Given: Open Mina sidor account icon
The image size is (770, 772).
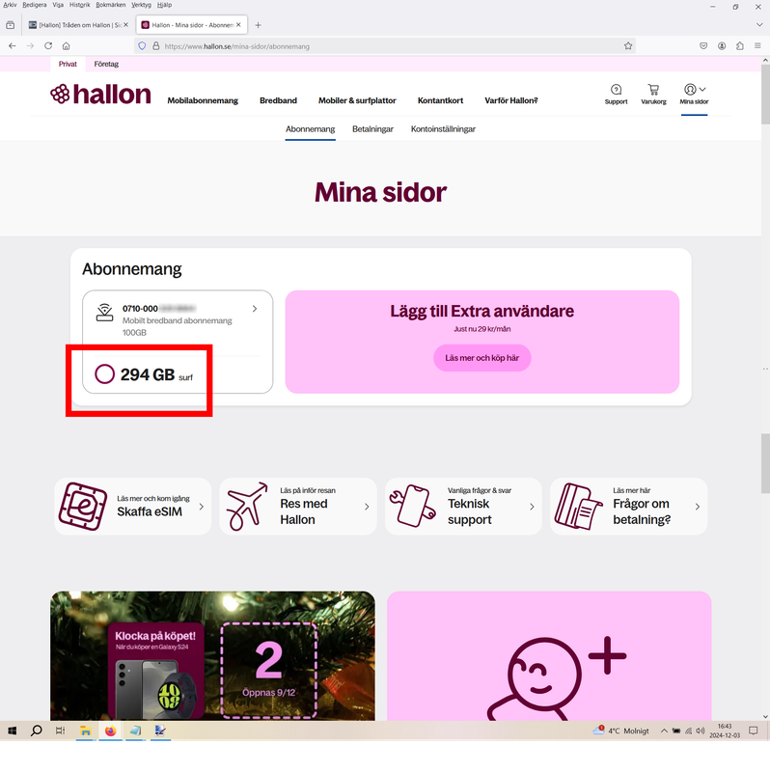Looking at the screenshot, I should pos(690,89).
